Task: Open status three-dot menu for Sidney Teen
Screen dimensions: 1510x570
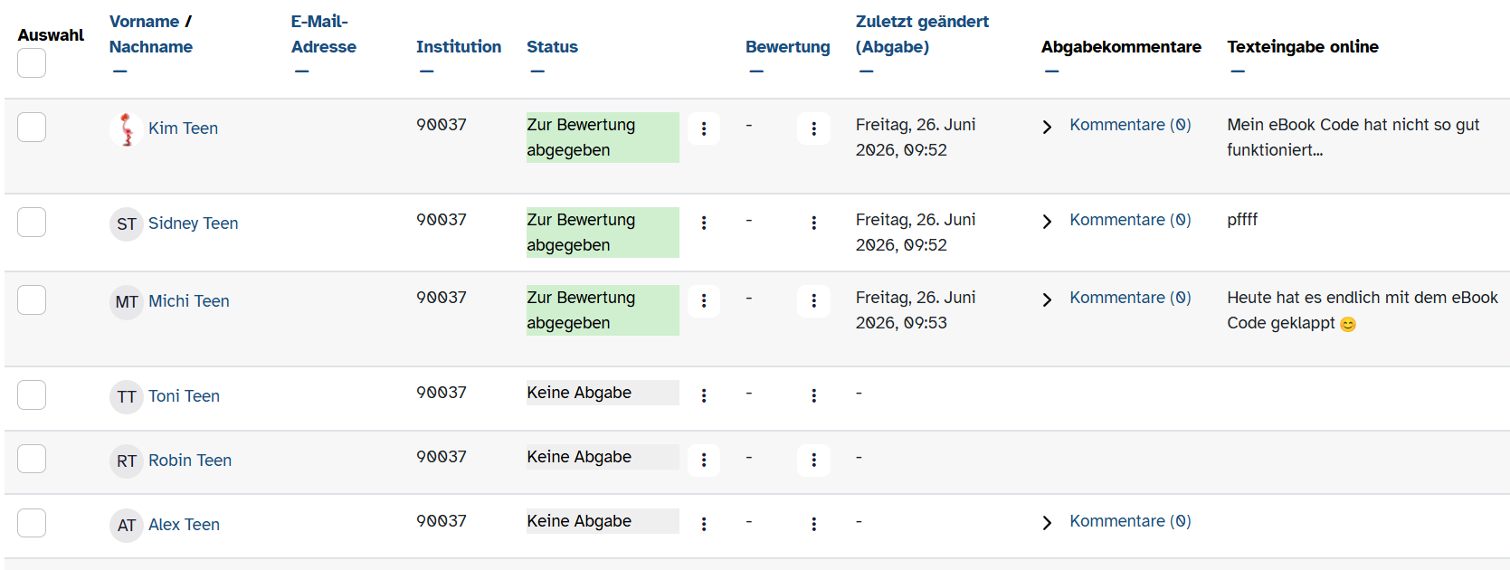Action: click(704, 223)
